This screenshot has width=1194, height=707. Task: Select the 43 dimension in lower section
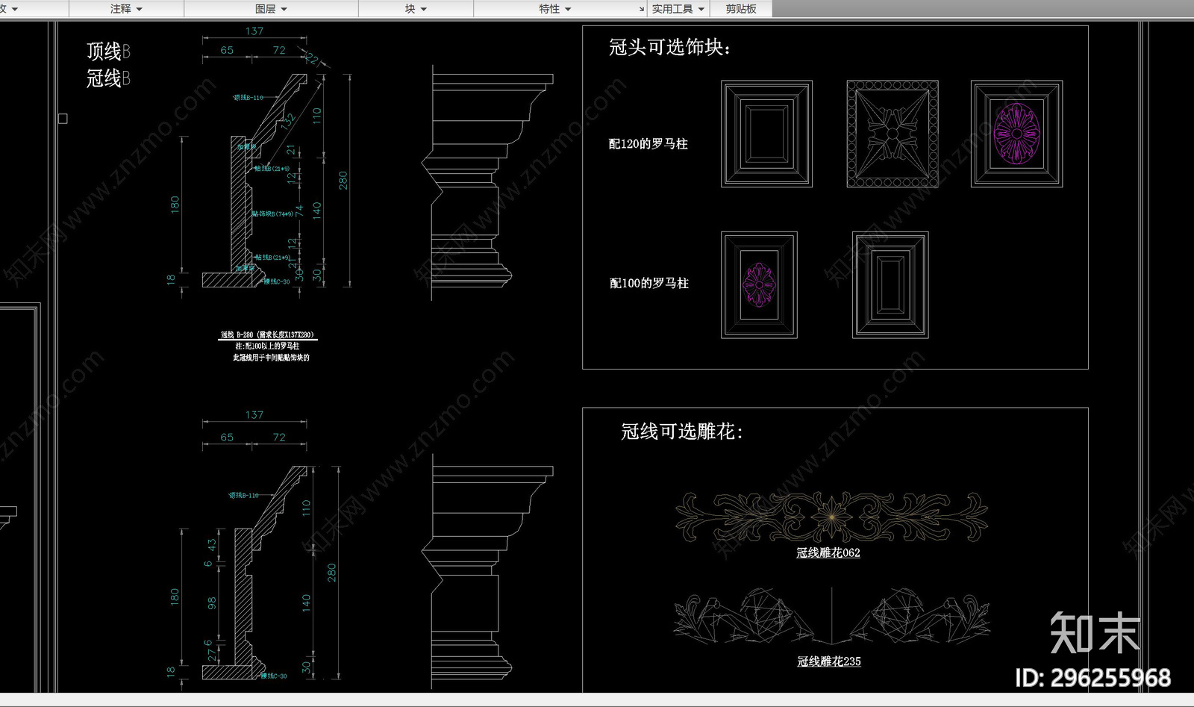[212, 545]
